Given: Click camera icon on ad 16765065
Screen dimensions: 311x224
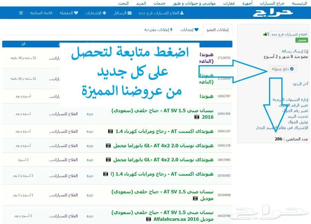Looking at the screenshot, I should 105,174.
